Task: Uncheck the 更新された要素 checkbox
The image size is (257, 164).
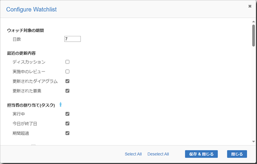Action: tap(67, 91)
